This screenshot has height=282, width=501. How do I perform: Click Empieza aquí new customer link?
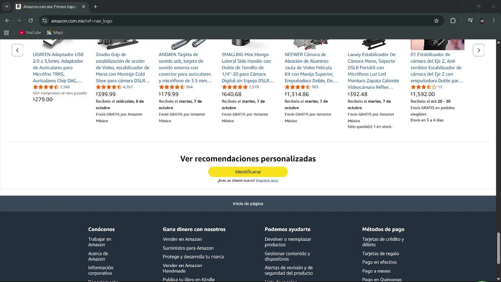(267, 181)
